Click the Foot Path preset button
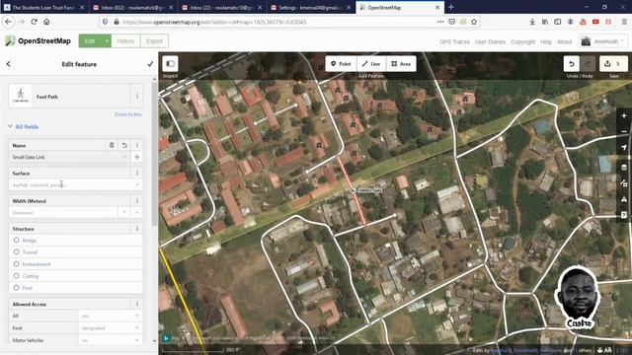This screenshot has height=355, width=632. (x=70, y=97)
